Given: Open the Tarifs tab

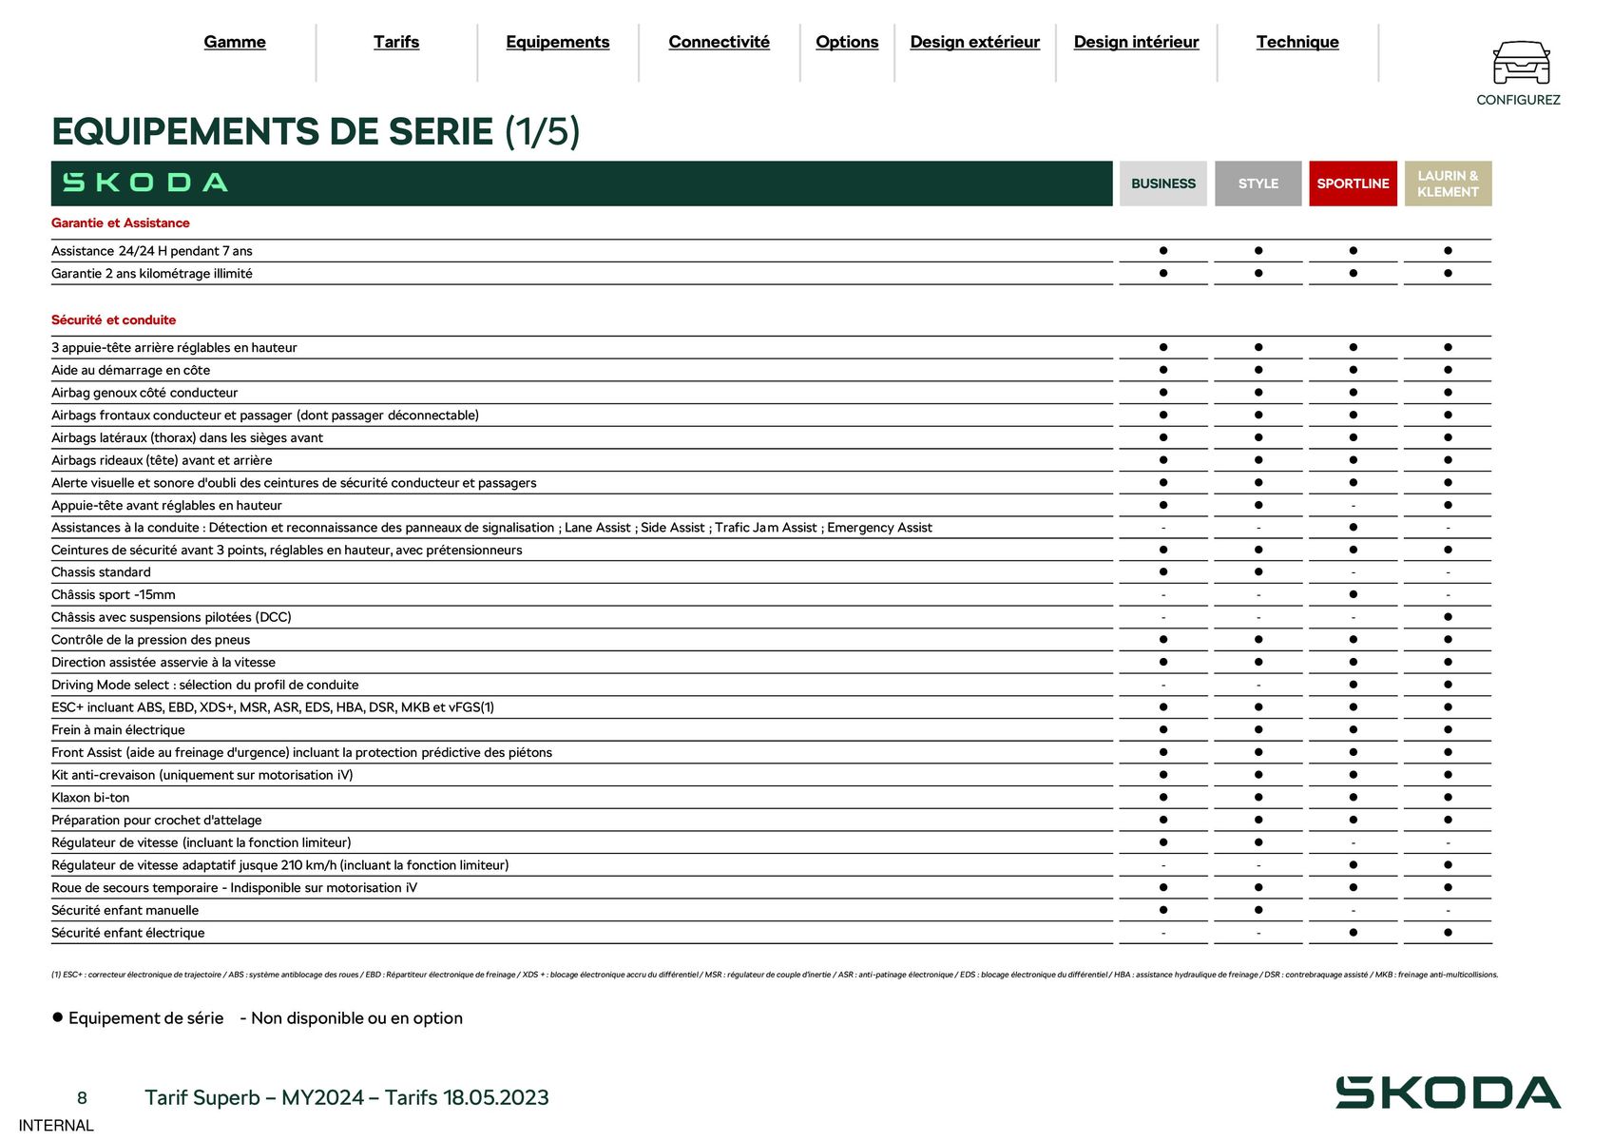Looking at the screenshot, I should pos(396,42).
